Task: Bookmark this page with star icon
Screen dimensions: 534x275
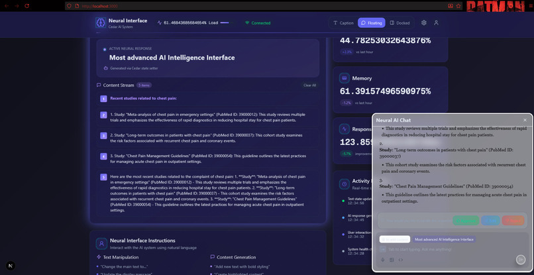Action: coord(458,6)
